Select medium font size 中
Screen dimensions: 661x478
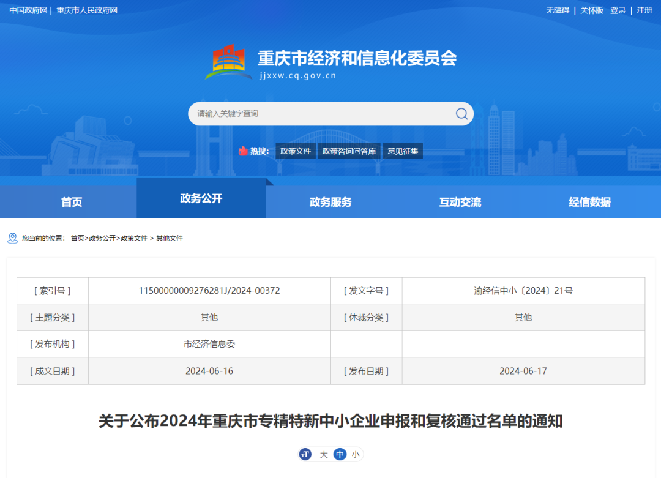[x=340, y=454]
